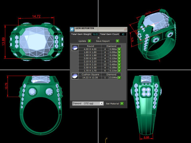Click the 13.84tw weight cell
191x143 pixels.
113,77
